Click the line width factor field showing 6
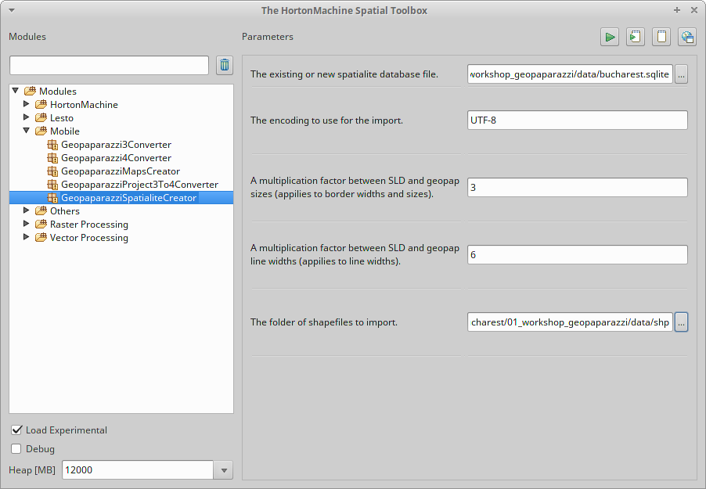Viewport: 706px width, 489px height. pos(577,255)
